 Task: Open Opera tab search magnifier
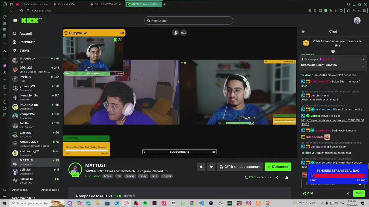(x=349, y=4)
